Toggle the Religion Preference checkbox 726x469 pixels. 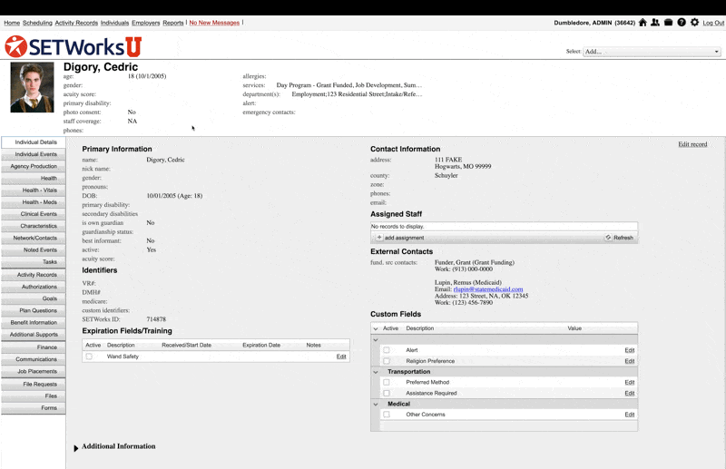[x=387, y=361]
